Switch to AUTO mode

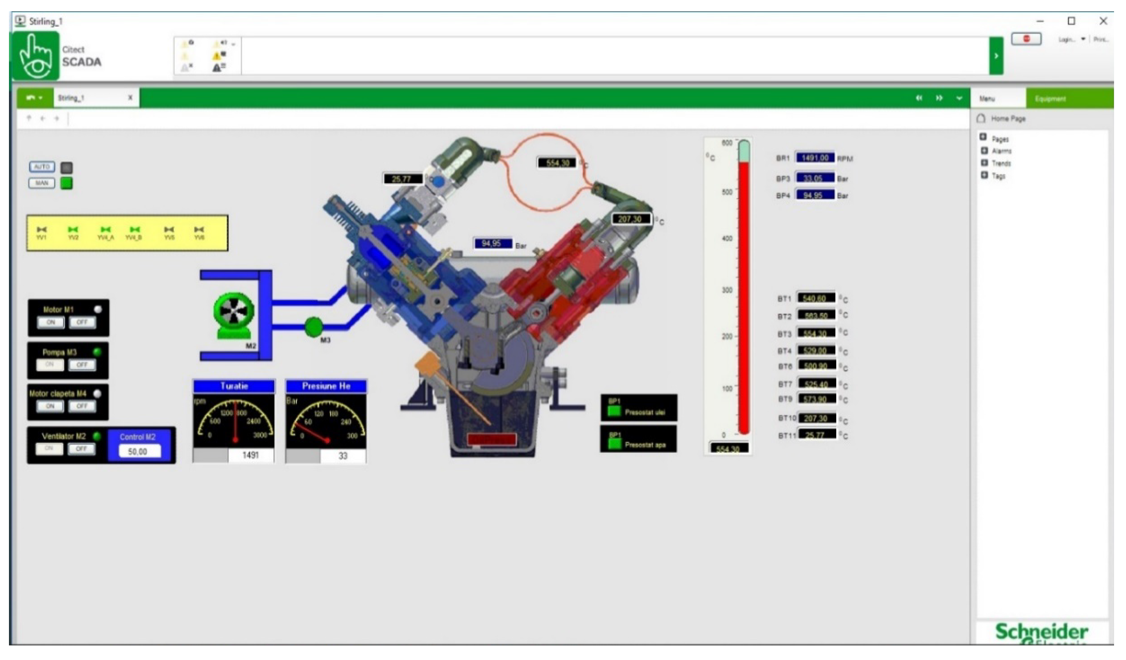pos(42,167)
